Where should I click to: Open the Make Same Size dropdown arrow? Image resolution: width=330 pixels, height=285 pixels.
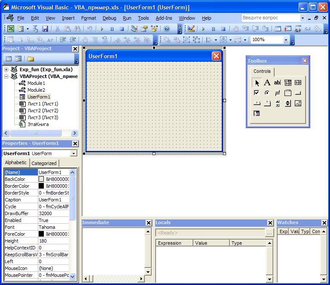click(245, 40)
